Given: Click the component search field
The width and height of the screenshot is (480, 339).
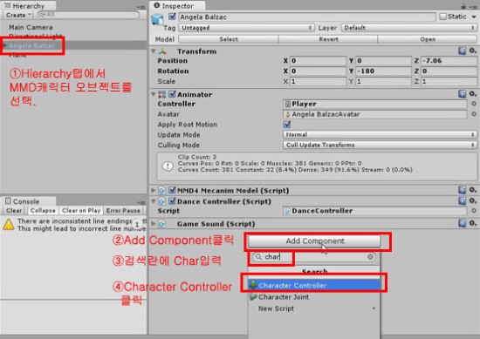Looking at the screenshot, I should pos(314,257).
